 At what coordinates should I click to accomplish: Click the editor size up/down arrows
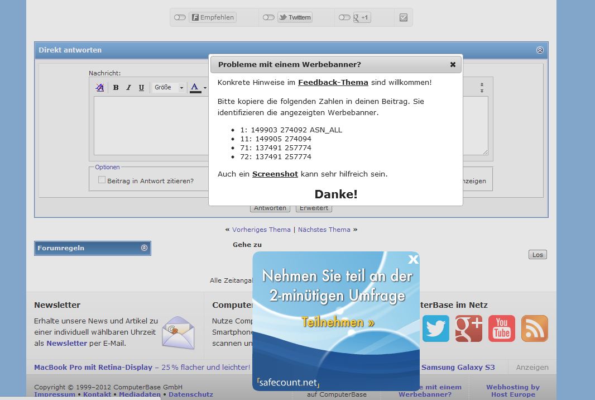tap(482, 88)
